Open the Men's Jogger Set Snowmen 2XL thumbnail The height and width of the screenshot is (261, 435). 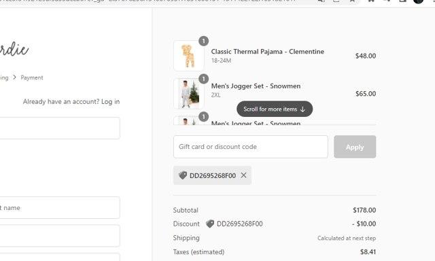pos(189,94)
